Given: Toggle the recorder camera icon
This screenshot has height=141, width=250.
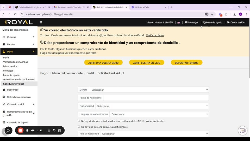Looking at the screenshot, I should (x=8, y=131).
